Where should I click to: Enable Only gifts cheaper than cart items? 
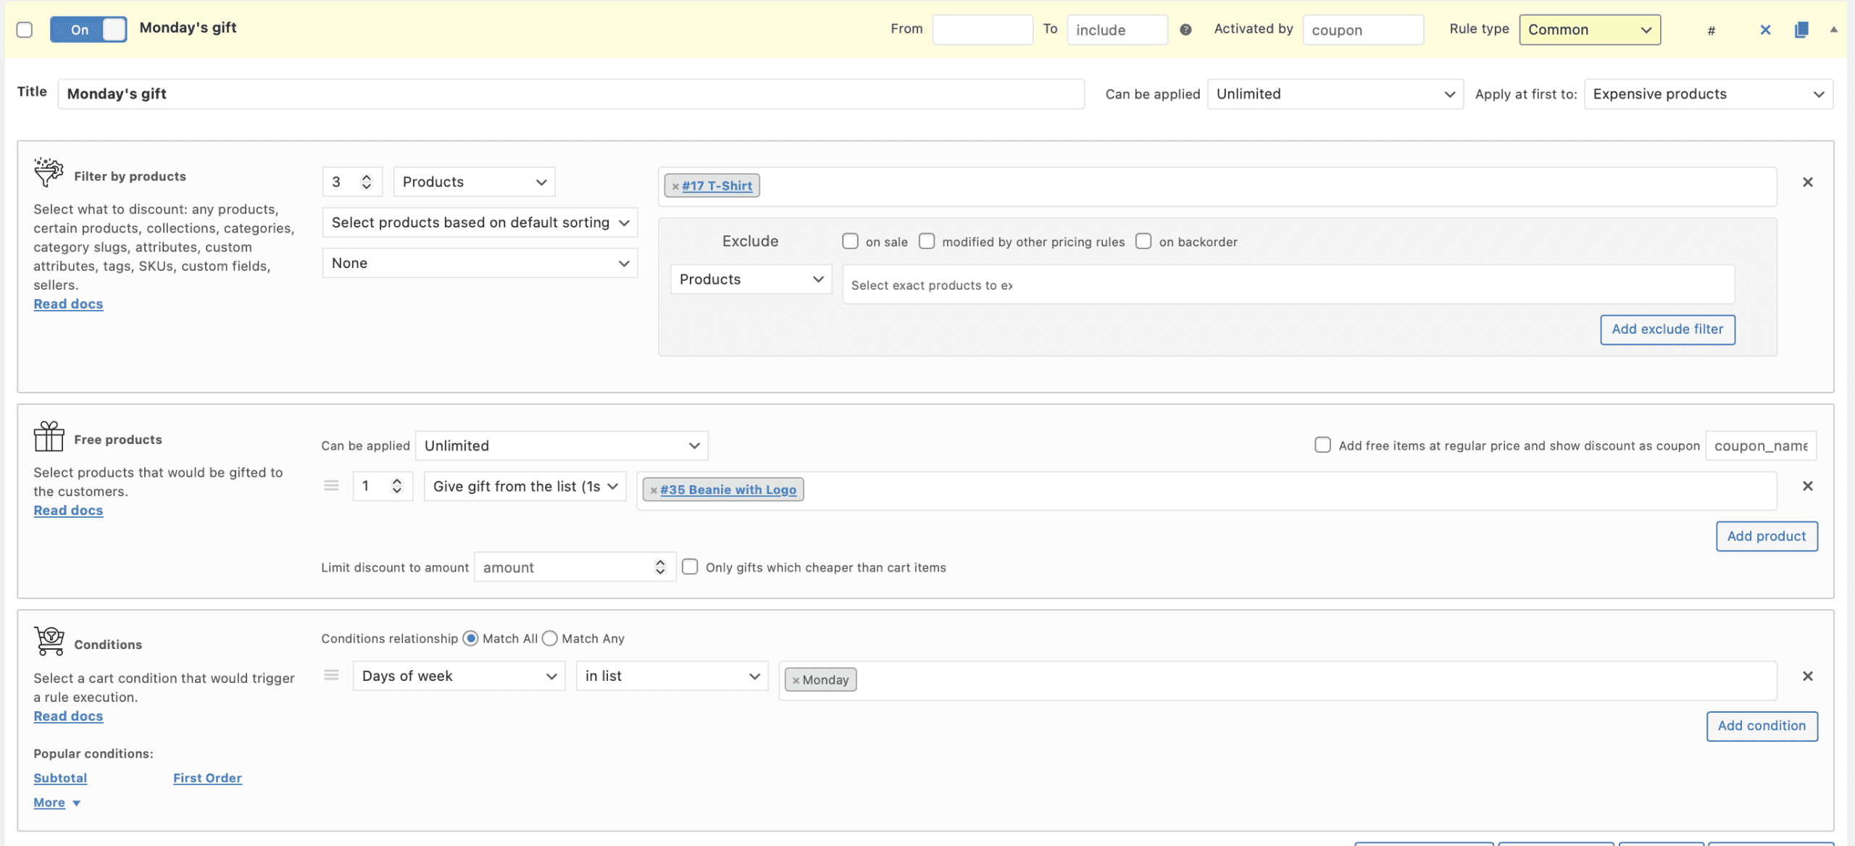click(690, 567)
